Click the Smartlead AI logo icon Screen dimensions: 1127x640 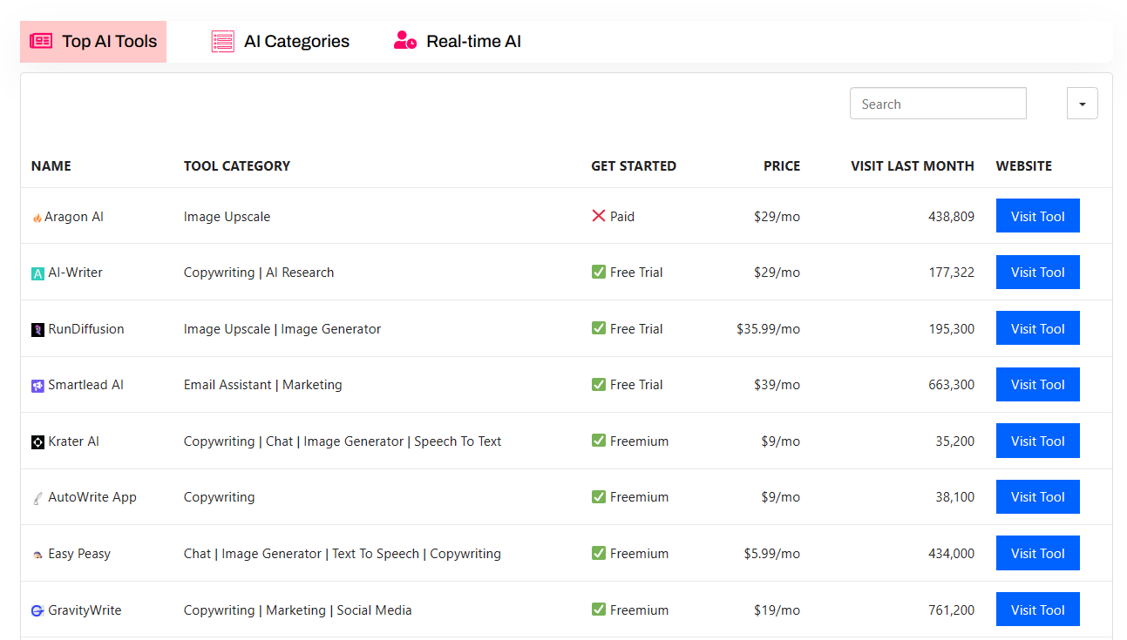[37, 386]
